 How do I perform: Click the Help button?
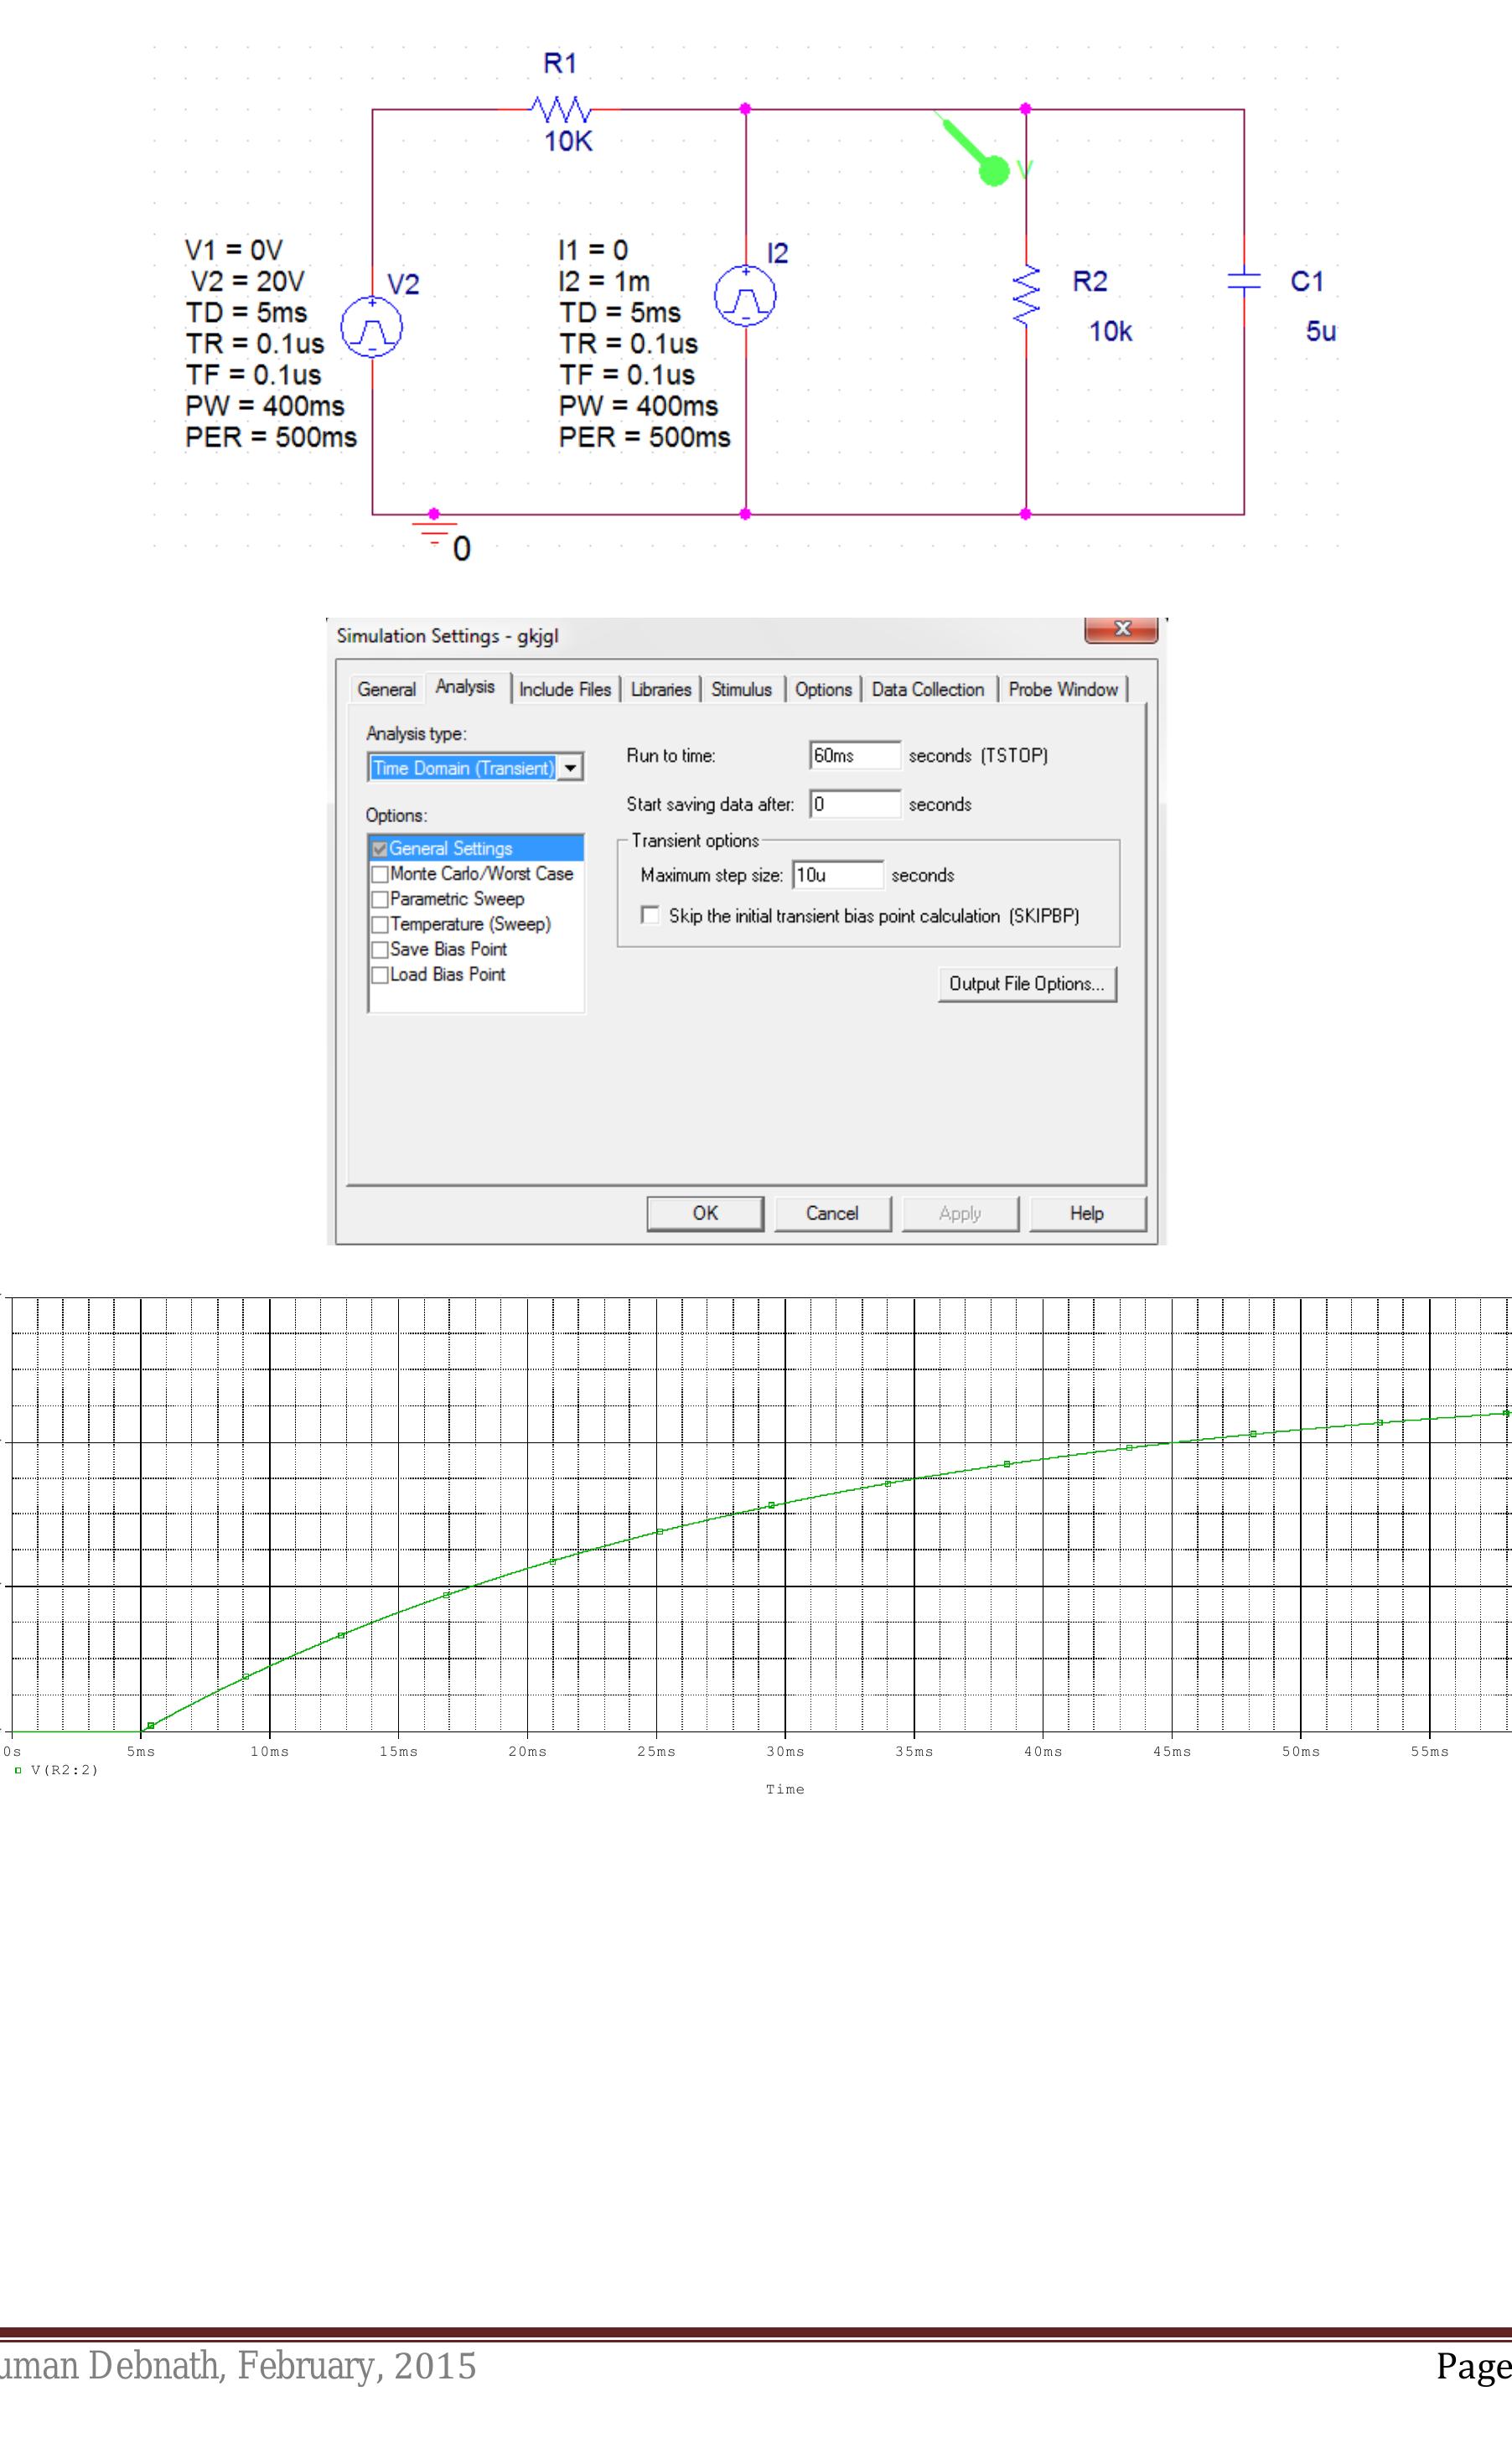1087,1213
